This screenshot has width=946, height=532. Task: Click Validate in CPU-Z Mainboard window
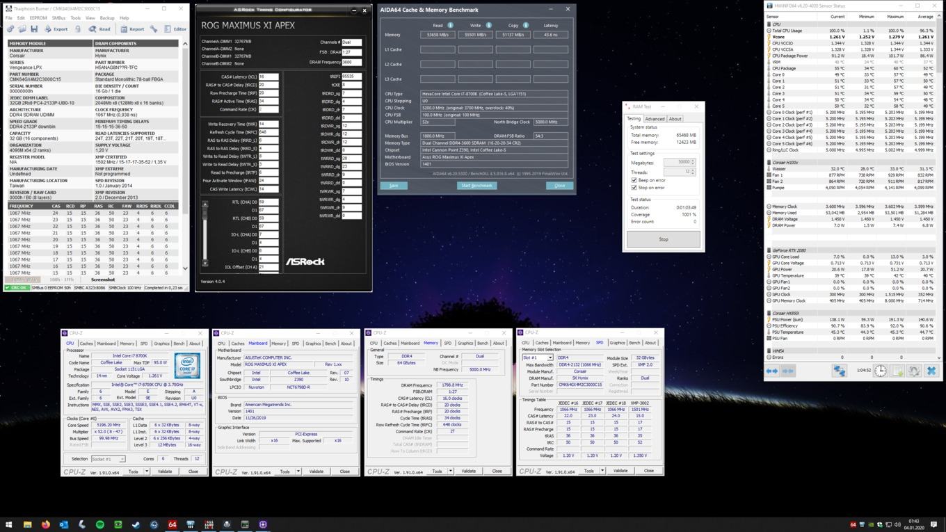(316, 471)
